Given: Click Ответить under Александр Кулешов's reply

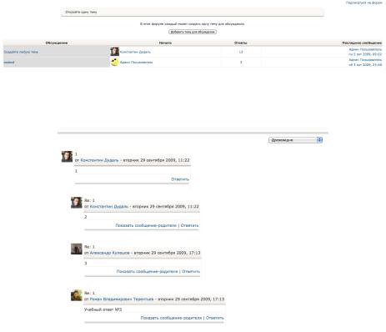Looking at the screenshot, I should (191, 271).
